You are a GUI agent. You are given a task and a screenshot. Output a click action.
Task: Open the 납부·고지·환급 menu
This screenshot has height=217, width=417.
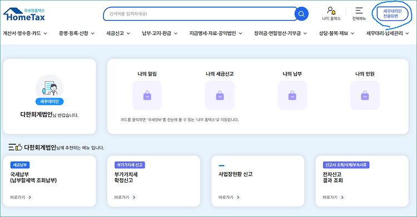click(x=157, y=33)
